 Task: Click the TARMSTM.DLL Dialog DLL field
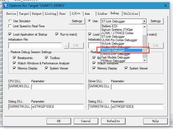click(x=99, y=107)
